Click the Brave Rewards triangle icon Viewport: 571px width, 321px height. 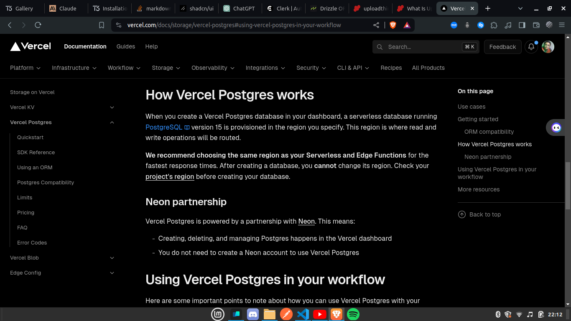coord(407,25)
